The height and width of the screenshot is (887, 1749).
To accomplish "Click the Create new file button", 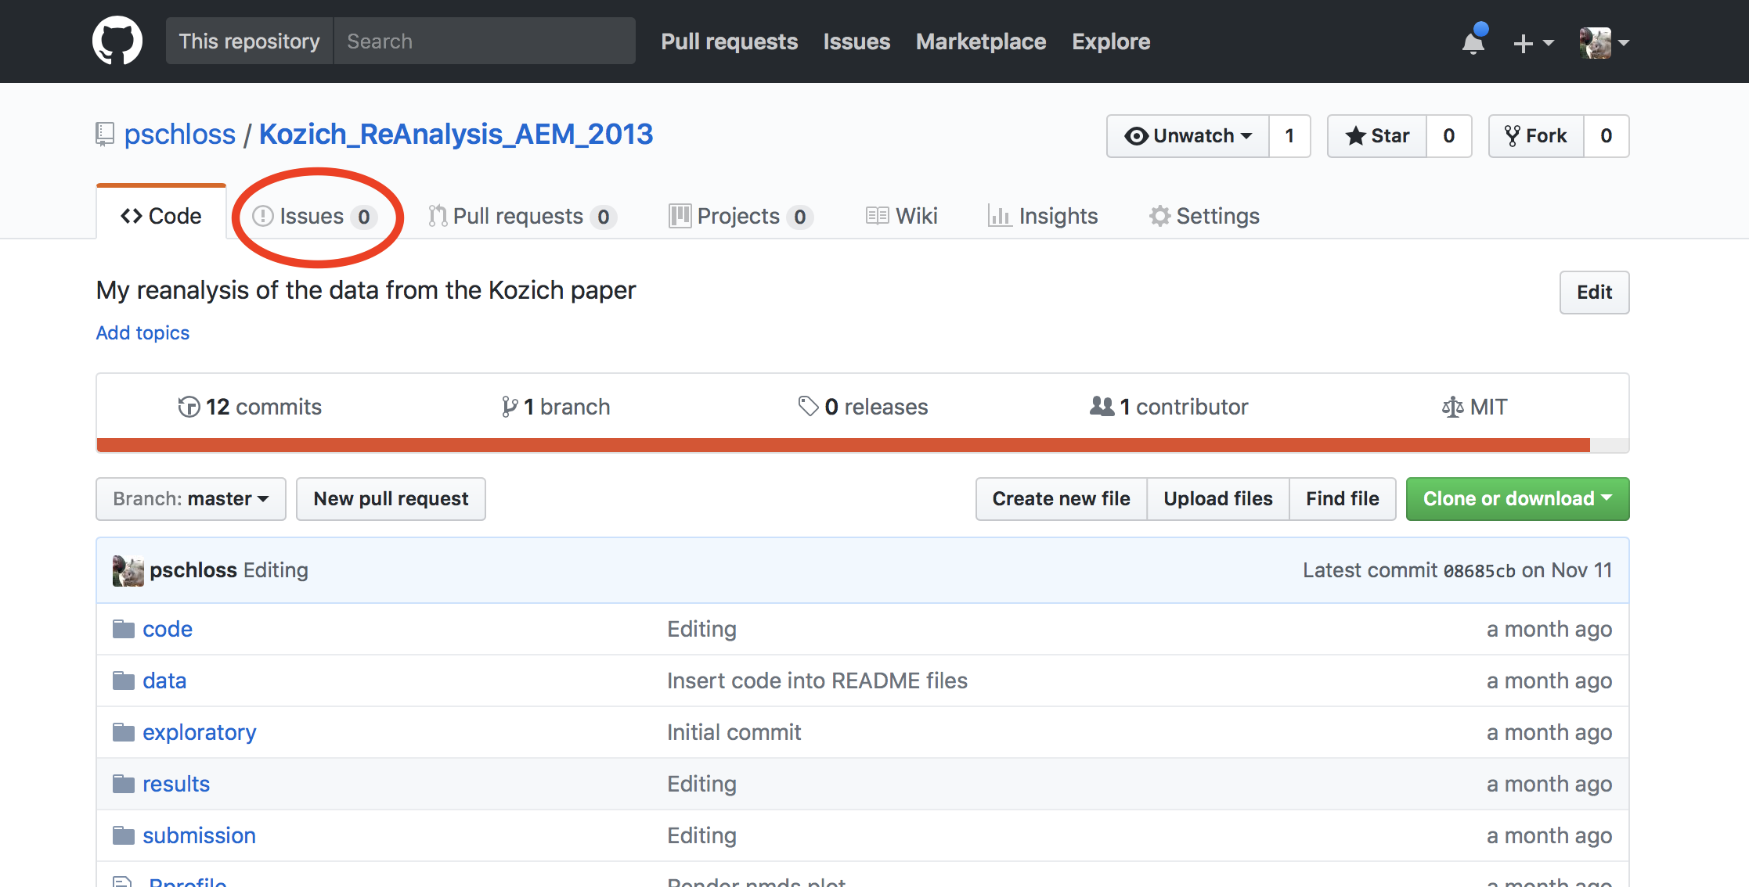I will [x=1061, y=499].
